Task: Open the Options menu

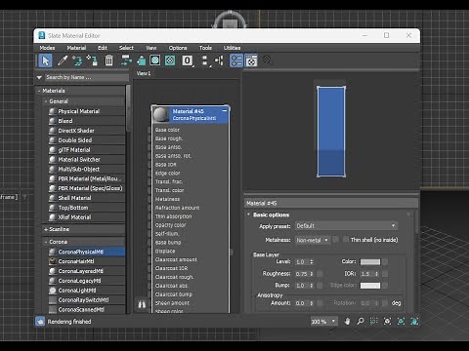Action: coord(178,48)
